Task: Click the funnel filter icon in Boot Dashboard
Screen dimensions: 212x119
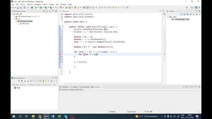Action: point(48,81)
